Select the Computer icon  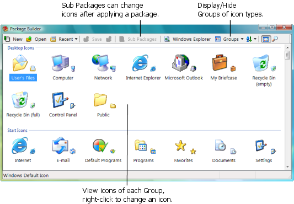coord(63,68)
